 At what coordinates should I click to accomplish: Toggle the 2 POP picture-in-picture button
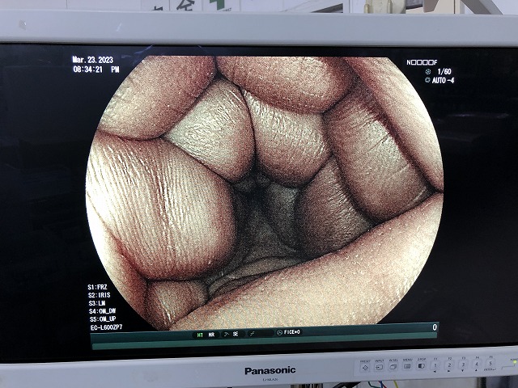pos(421,366)
